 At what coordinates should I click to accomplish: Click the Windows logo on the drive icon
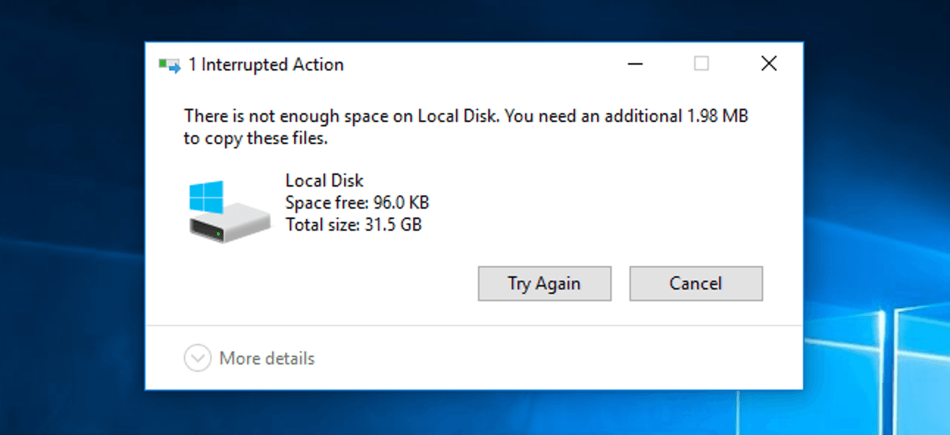click(206, 198)
